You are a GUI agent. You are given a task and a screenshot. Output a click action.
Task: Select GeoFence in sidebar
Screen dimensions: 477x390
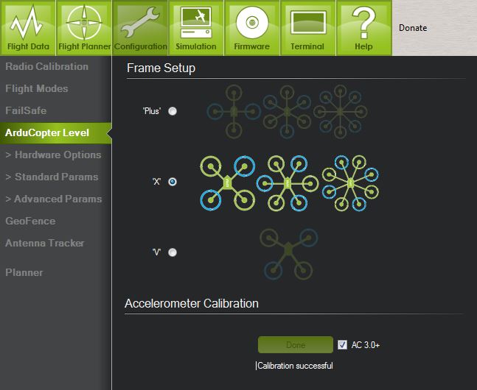(30, 221)
